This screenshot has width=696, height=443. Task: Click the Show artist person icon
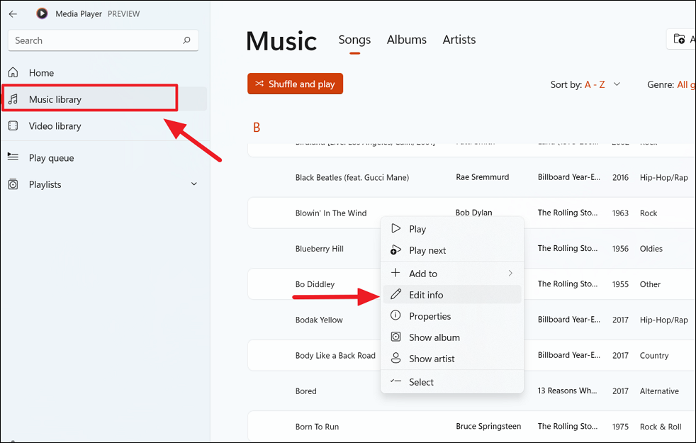395,358
